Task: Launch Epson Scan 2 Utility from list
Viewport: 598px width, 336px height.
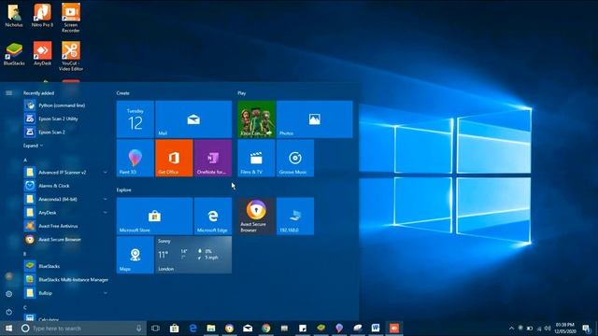Action: click(65, 119)
